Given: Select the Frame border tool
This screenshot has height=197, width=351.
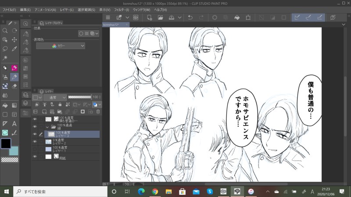Looking at the screenshot, I should (x=14, y=115).
